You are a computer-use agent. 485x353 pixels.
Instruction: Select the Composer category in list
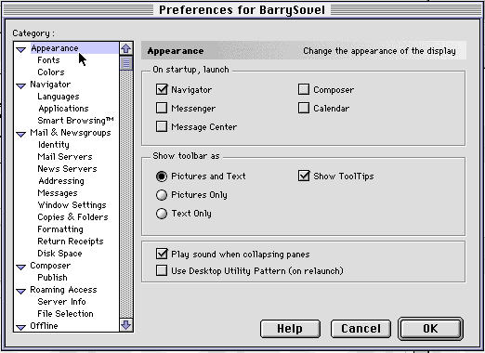[50, 266]
